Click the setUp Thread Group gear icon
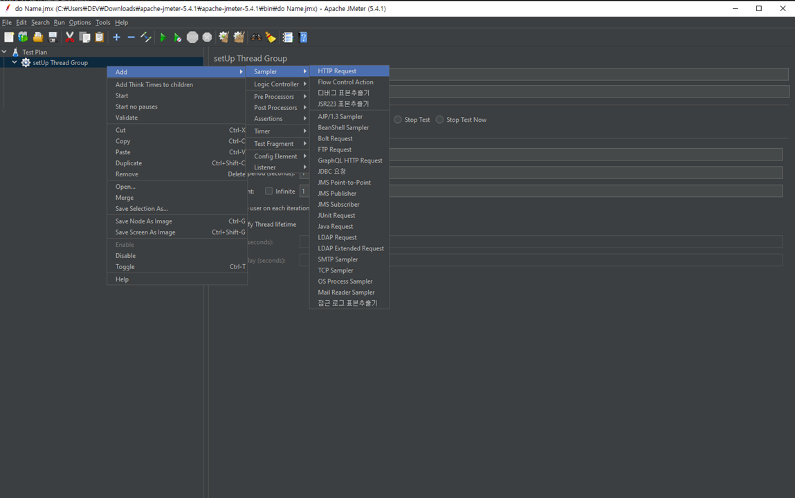 coord(26,63)
